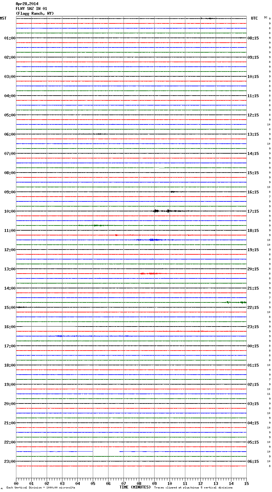Click the 00:15 UTC time label

click(x=253, y=346)
